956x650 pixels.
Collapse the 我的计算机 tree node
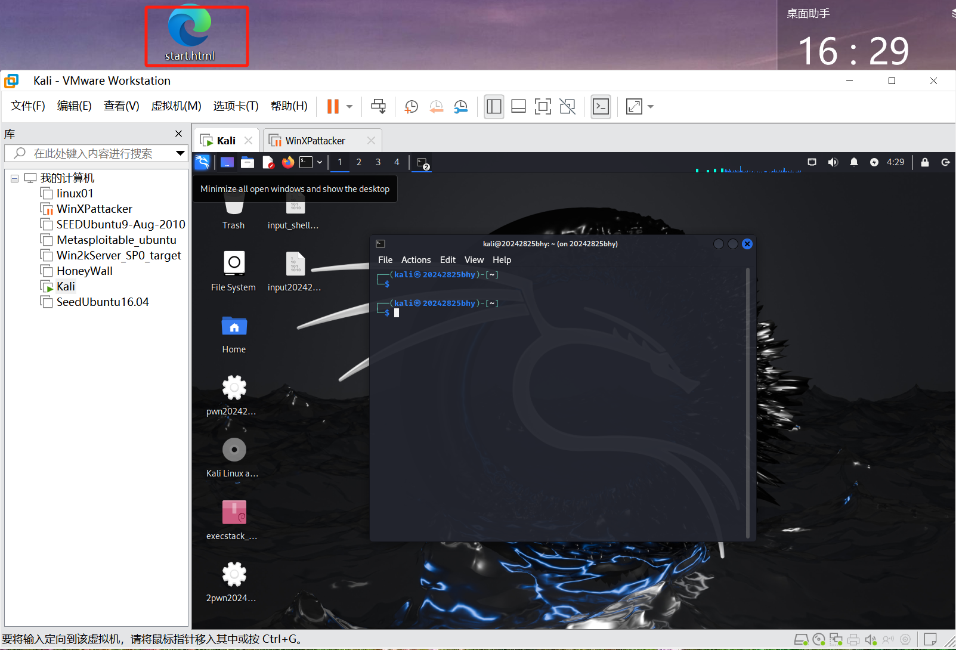(x=14, y=178)
